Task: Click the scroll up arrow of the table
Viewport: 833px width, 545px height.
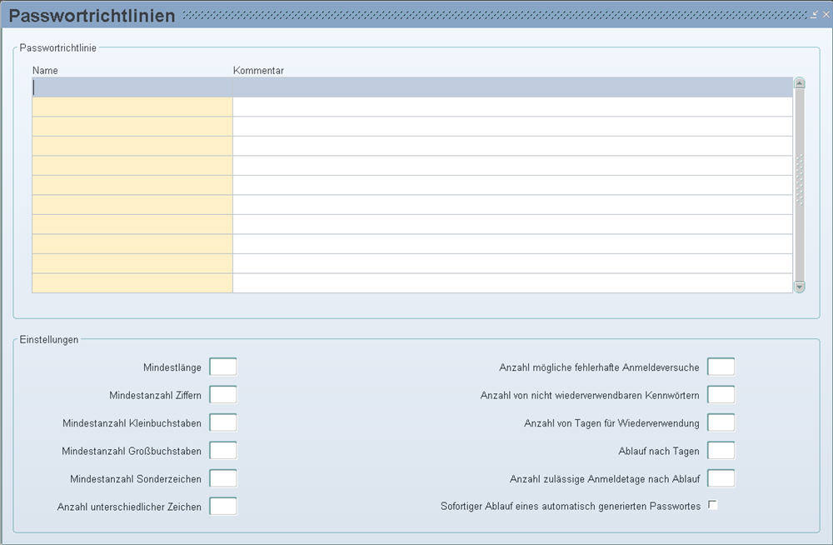Action: click(800, 83)
